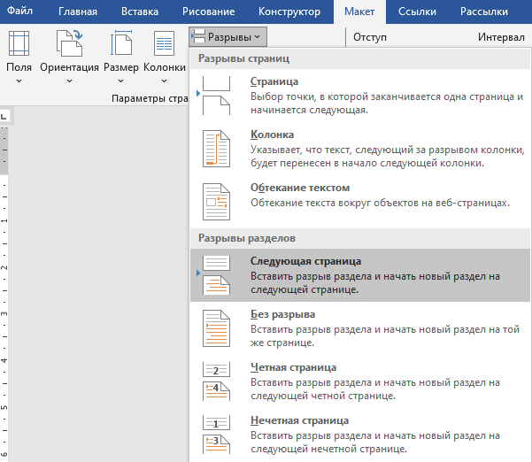Collapse the Разрывы dropdown button

228,36
